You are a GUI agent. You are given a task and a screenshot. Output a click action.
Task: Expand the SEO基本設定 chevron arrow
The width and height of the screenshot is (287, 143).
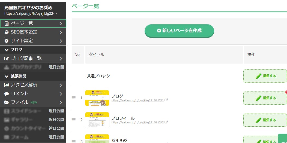point(61,32)
